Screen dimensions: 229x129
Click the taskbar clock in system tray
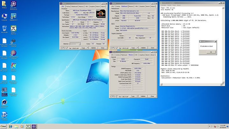pos(223,126)
